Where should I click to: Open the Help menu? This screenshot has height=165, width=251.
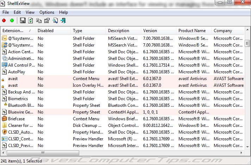click(x=63, y=12)
